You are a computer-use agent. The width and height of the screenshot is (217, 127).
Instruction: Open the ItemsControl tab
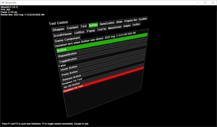click(x=107, y=23)
